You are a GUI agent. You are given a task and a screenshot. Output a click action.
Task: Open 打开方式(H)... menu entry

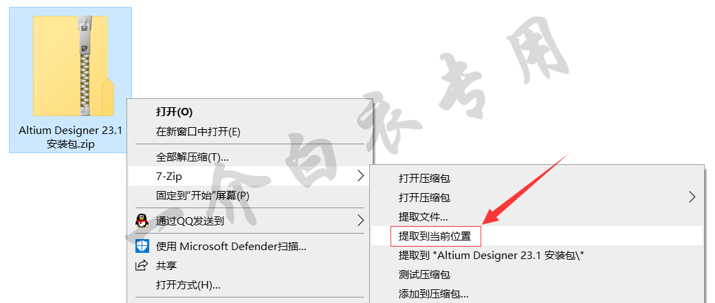[188, 286]
